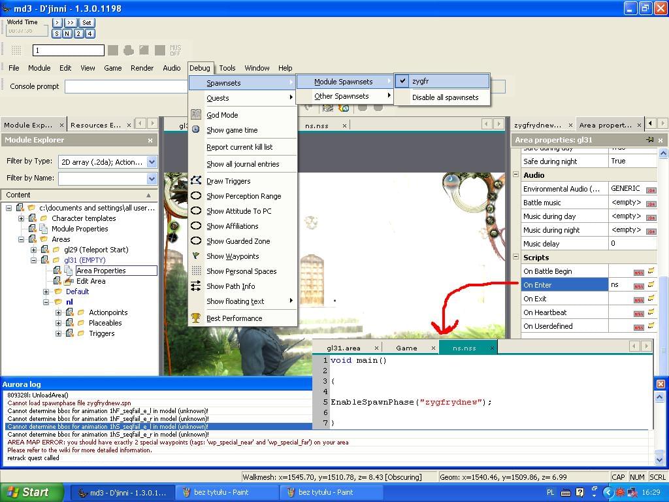Click the 2DA icon beside Battle music

click(x=651, y=203)
